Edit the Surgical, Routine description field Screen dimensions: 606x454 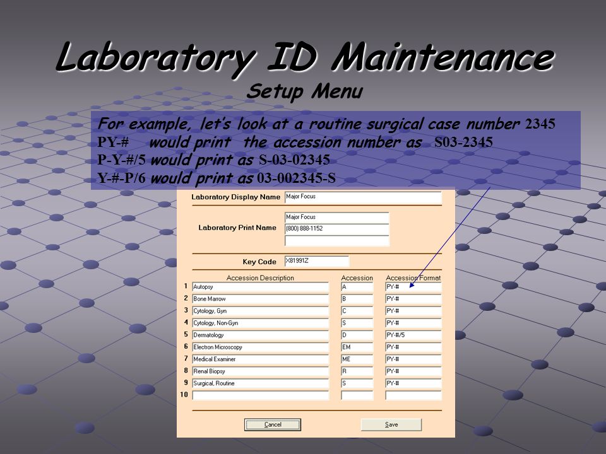(260, 383)
